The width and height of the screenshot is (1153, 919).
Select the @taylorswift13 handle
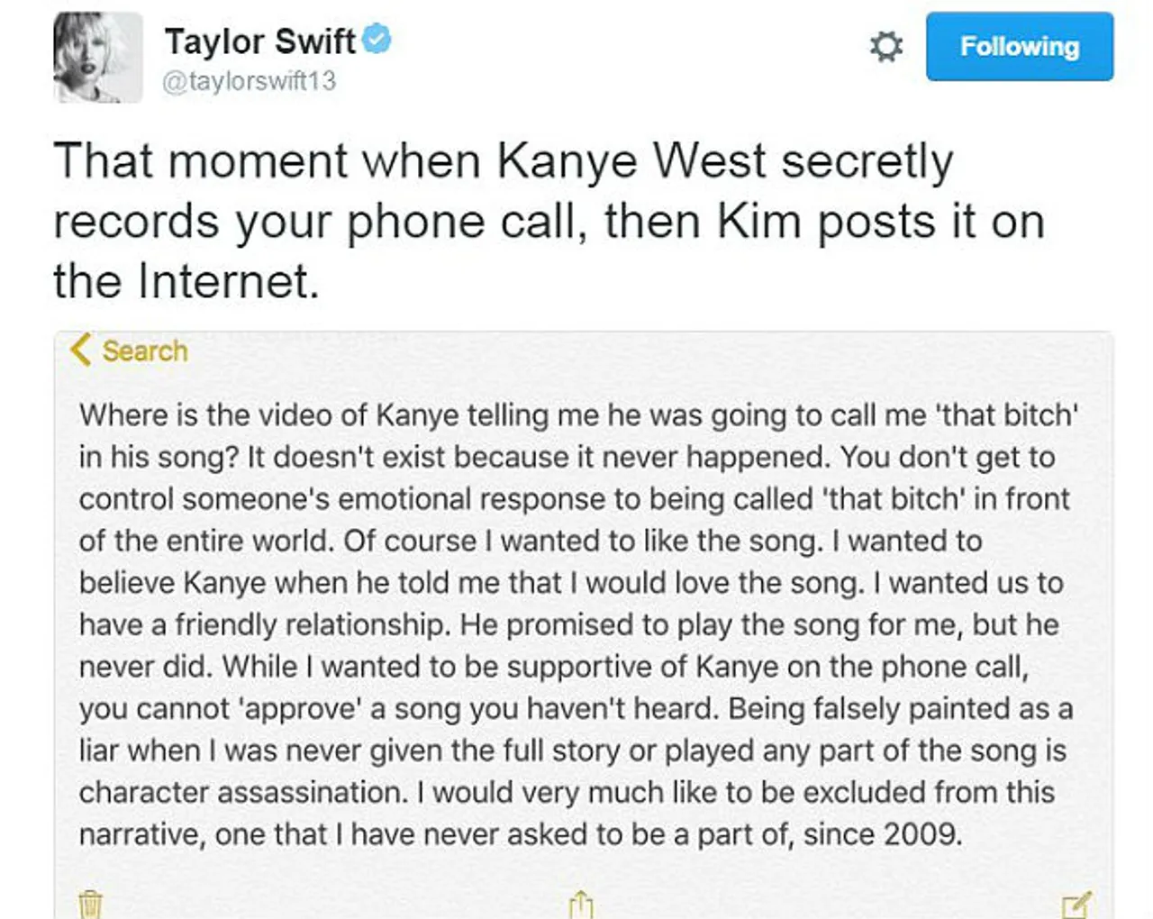(x=250, y=81)
